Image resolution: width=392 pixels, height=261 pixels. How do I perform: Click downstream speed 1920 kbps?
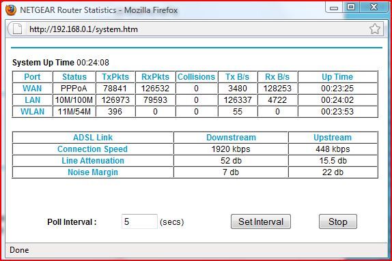(231, 149)
